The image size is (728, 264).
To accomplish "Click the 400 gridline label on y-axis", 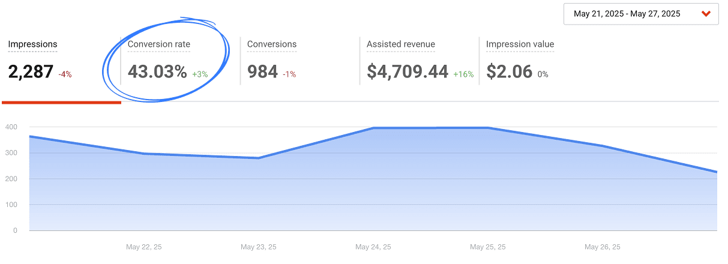I will tap(11, 127).
